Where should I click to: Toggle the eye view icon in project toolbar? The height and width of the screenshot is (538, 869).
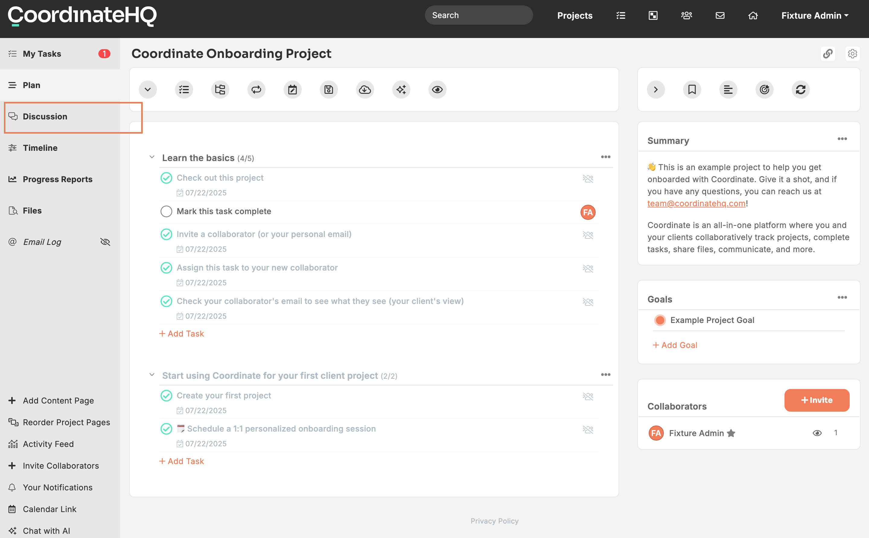[x=437, y=89]
